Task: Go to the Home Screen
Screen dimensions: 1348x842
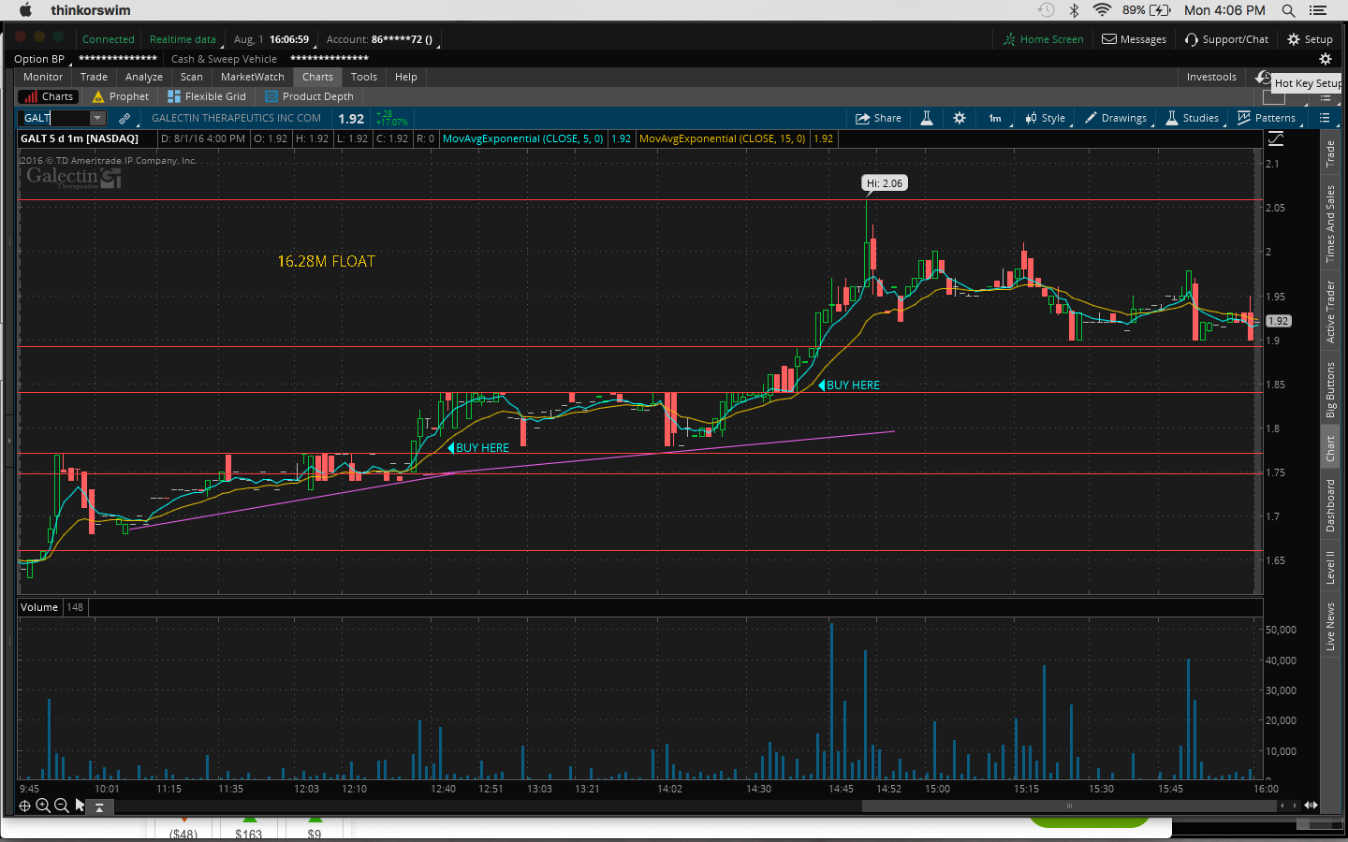Action: tap(1043, 39)
